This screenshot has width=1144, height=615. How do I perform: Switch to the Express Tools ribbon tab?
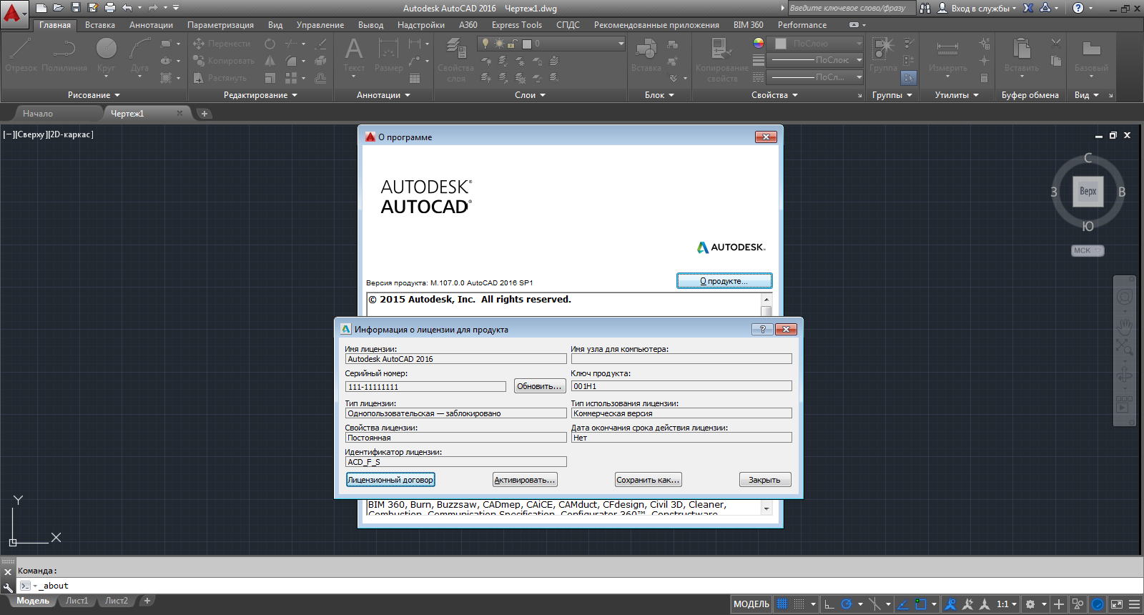517,25
